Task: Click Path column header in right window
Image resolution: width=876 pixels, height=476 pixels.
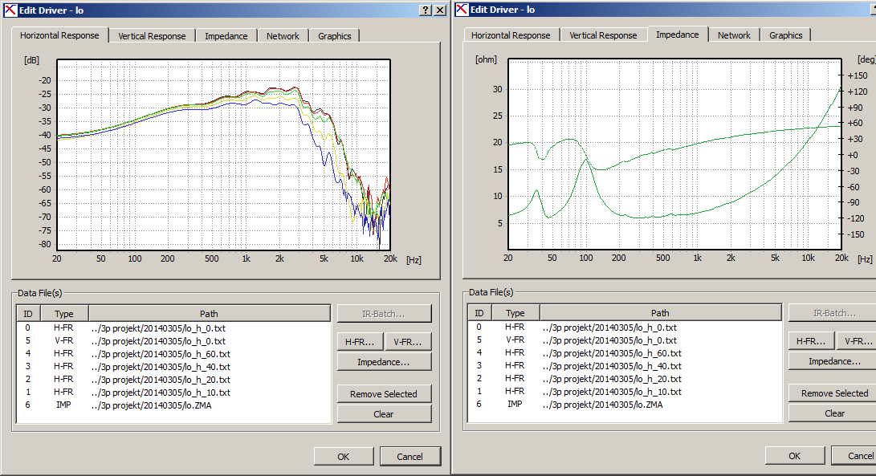Action: (660, 313)
